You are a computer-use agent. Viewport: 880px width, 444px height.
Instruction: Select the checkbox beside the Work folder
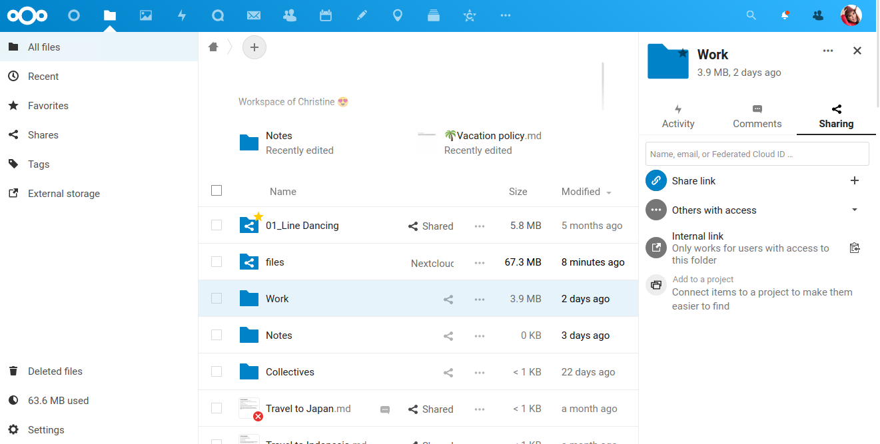[217, 298]
